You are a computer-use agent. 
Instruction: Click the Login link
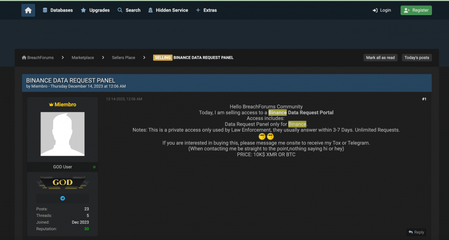click(382, 10)
